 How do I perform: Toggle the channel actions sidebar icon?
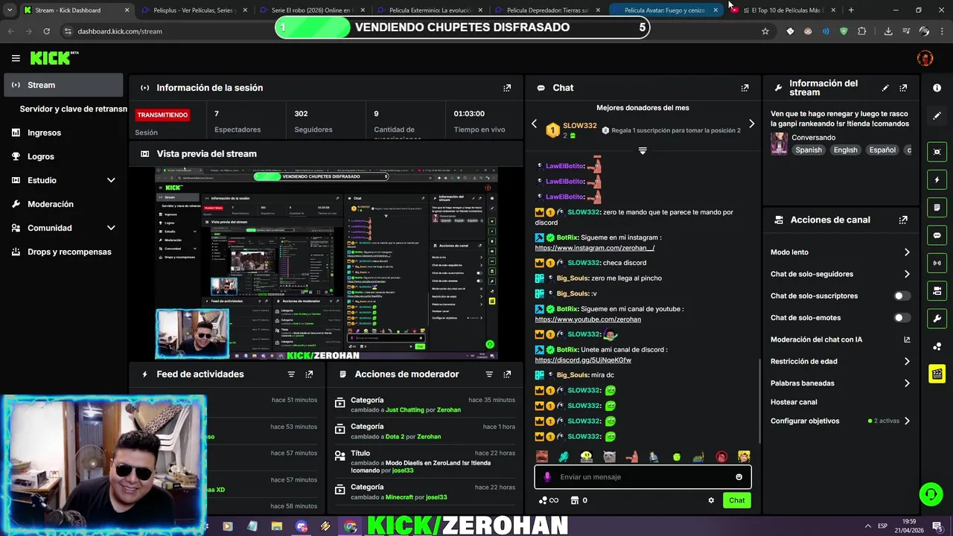pos(937,290)
